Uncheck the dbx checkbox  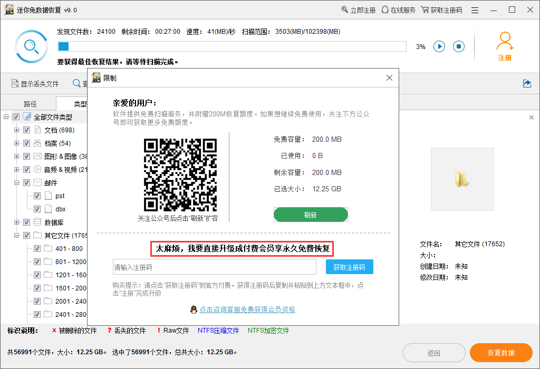37,209
